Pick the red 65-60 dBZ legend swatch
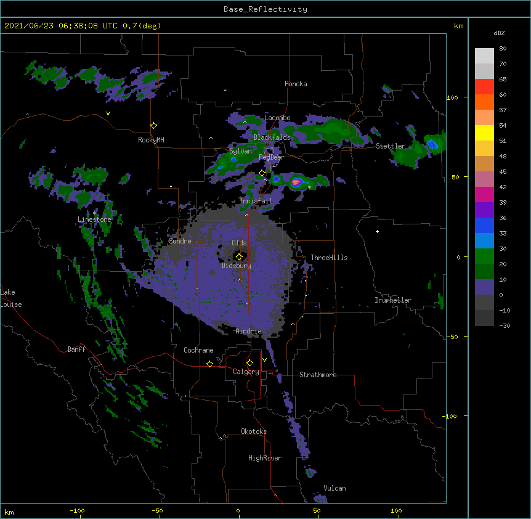This screenshot has height=519, width=531. (484, 86)
